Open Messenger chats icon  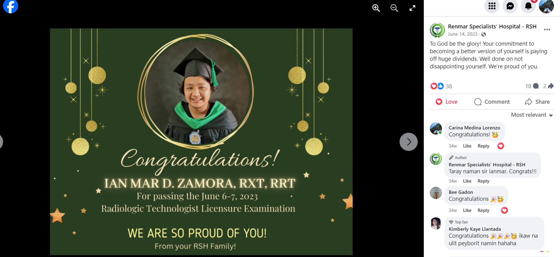click(510, 6)
